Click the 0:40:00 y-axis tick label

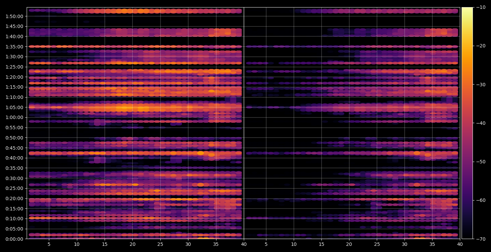tap(14, 158)
